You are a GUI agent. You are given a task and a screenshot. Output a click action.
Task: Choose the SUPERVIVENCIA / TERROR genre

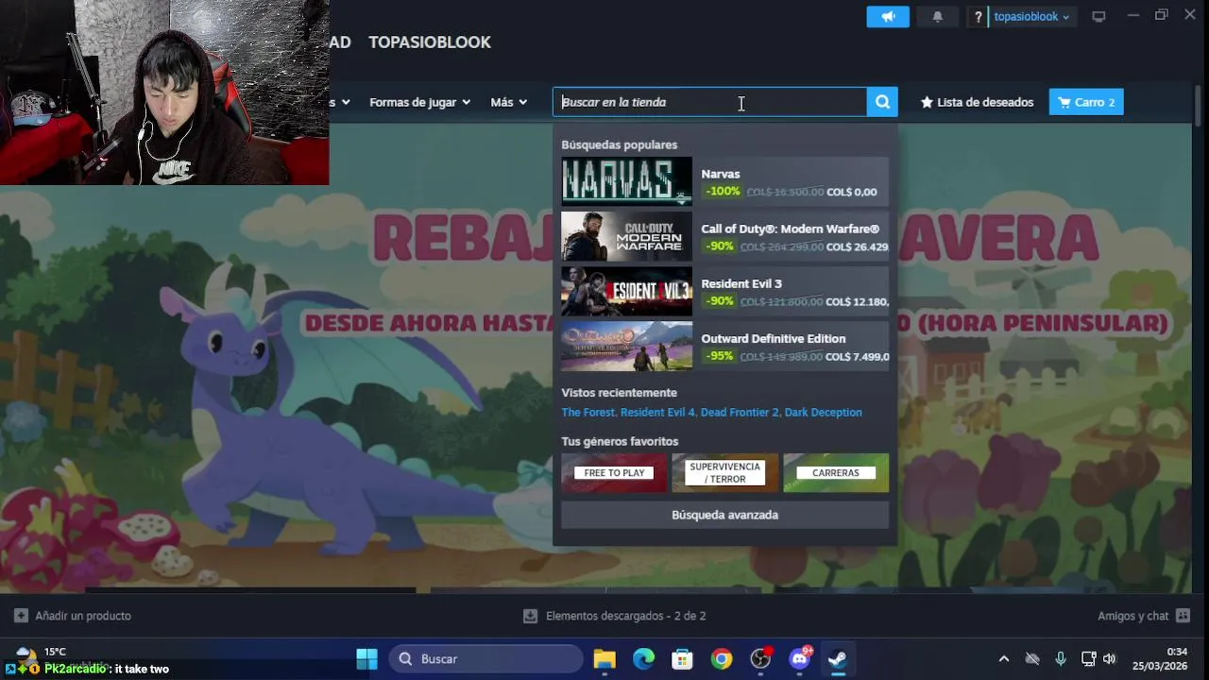point(724,473)
